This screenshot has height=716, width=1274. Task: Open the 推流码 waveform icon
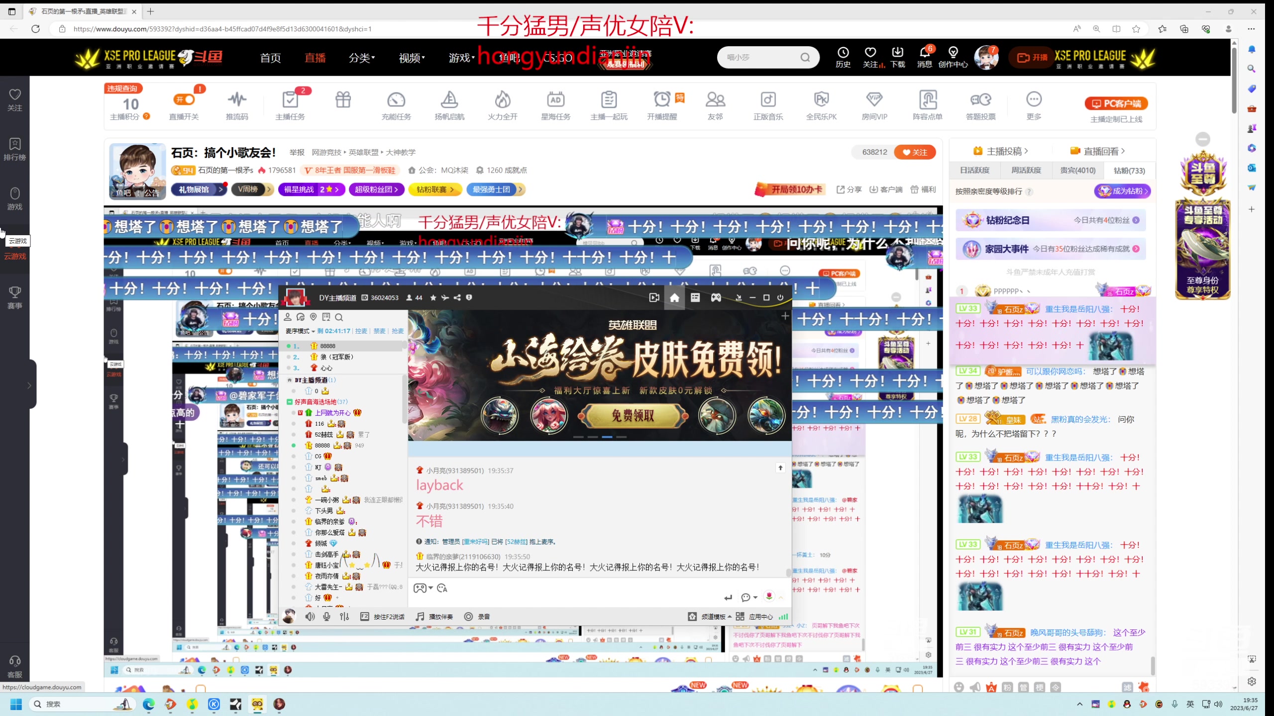point(237,99)
